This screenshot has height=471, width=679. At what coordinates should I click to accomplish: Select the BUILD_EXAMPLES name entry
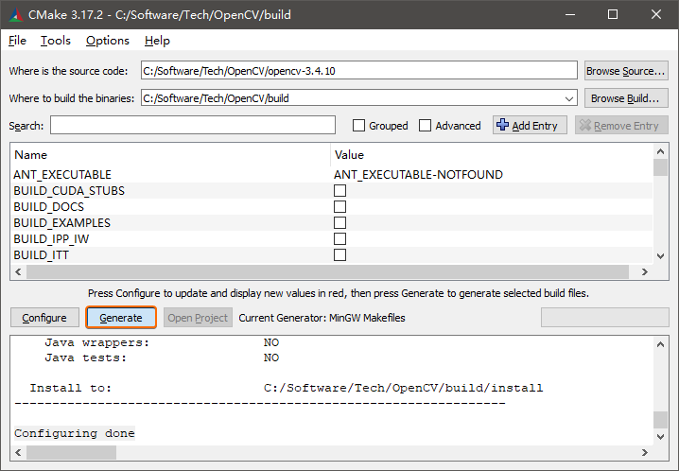click(x=61, y=223)
